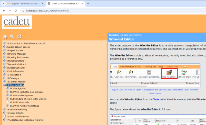Open topic 6 Dynamic OnLine I
The image size is (206, 125).
(x=16, y=61)
